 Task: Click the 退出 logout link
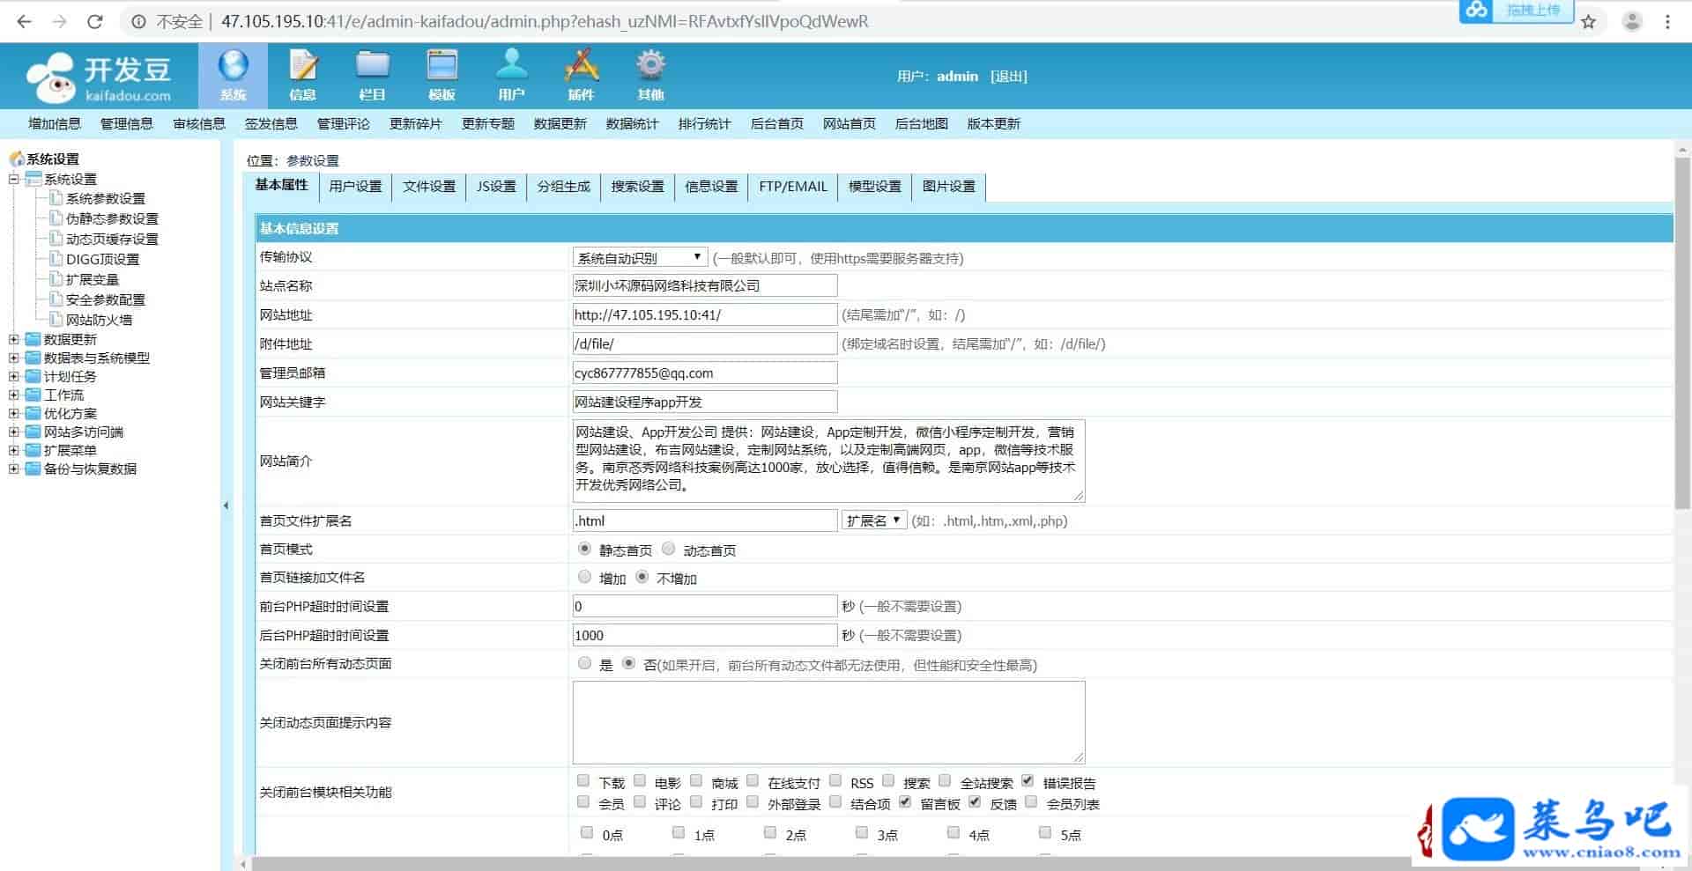tap(1008, 77)
